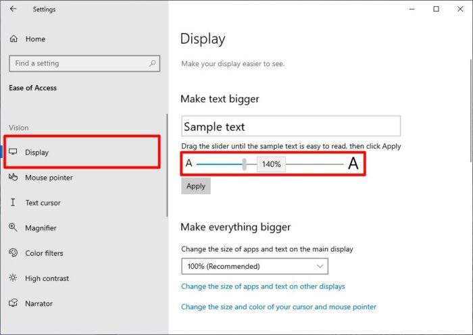Click the search magnifier icon
This screenshot has height=335, width=473.
click(x=152, y=63)
